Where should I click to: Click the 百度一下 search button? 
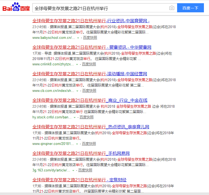click(x=190, y=8)
